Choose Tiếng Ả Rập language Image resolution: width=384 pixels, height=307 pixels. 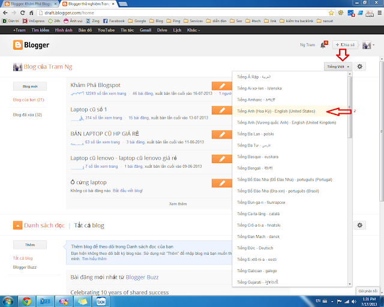tap(289, 77)
